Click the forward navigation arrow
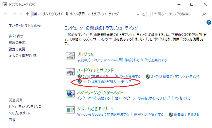 (x=14, y=14)
